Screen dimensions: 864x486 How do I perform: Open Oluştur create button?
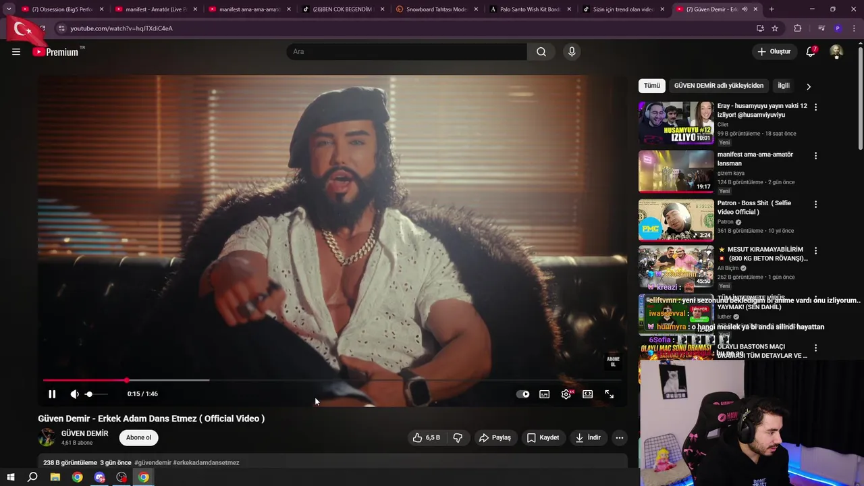[774, 52]
